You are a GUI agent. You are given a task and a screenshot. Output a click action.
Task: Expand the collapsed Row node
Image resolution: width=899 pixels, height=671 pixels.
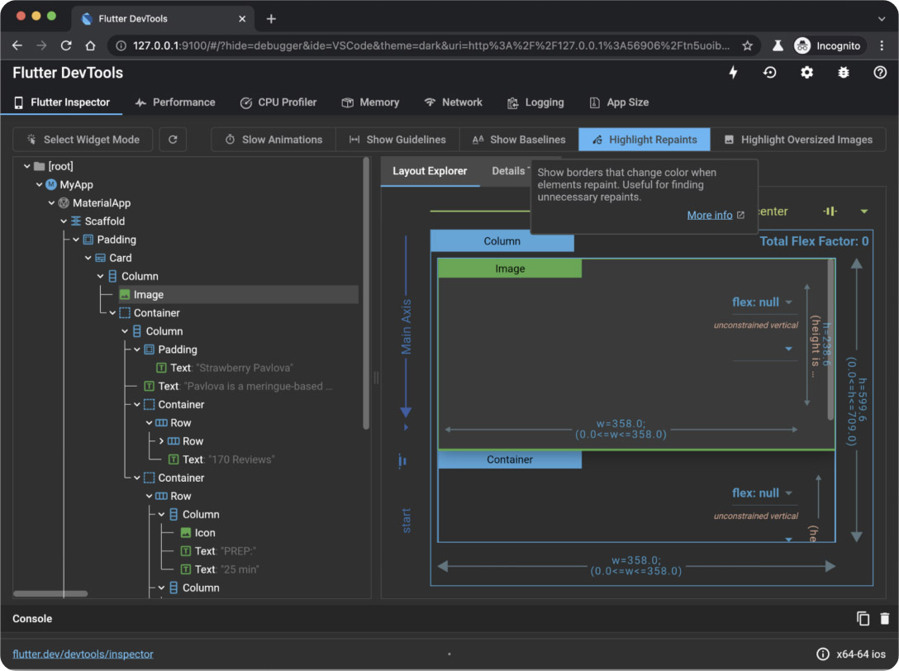pyautogui.click(x=161, y=441)
